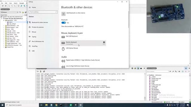
Task: Open the Edit menu in the IDE
Action: 6,3
